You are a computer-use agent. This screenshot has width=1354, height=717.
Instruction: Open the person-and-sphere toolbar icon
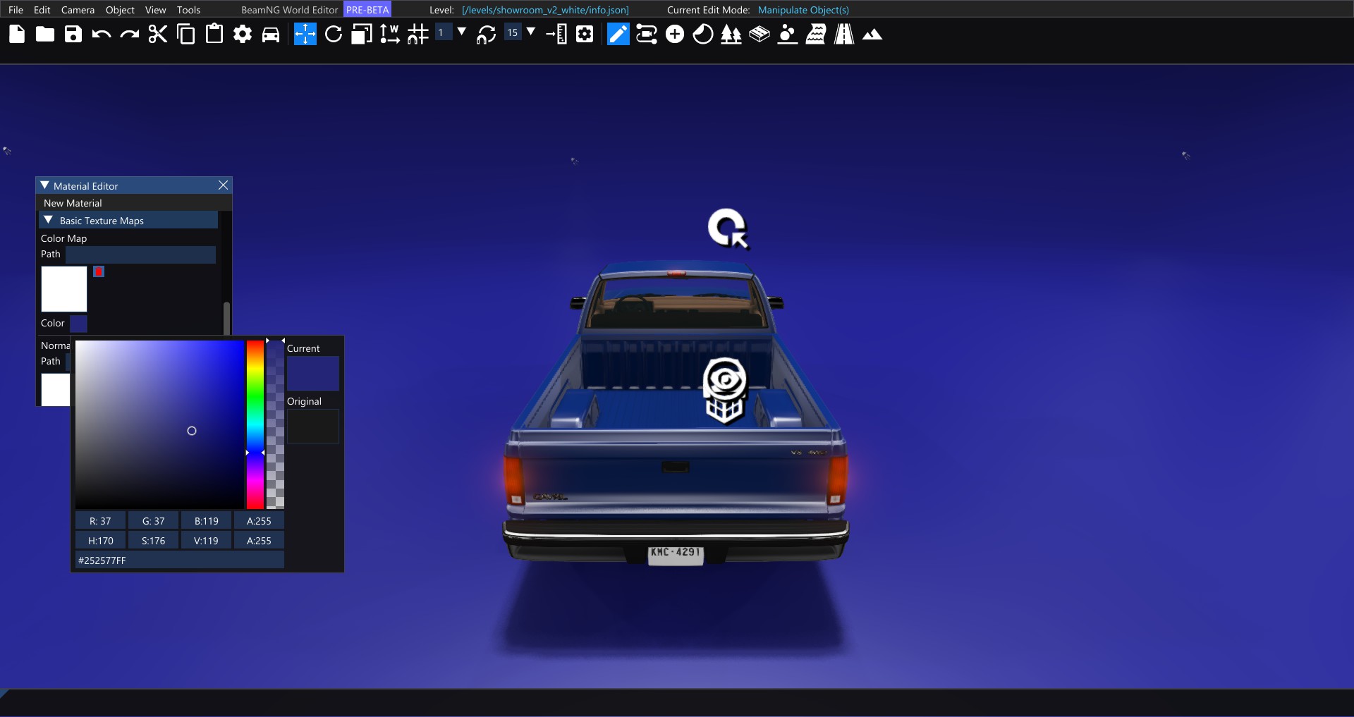[788, 34]
